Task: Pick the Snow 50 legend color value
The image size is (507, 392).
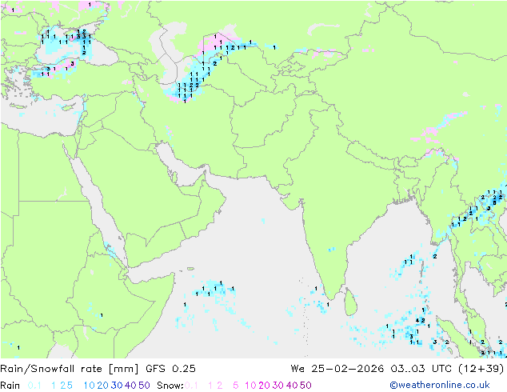Action: click(305, 386)
